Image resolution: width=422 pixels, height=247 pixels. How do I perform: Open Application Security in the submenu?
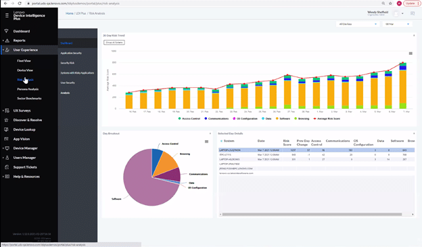[71, 53]
